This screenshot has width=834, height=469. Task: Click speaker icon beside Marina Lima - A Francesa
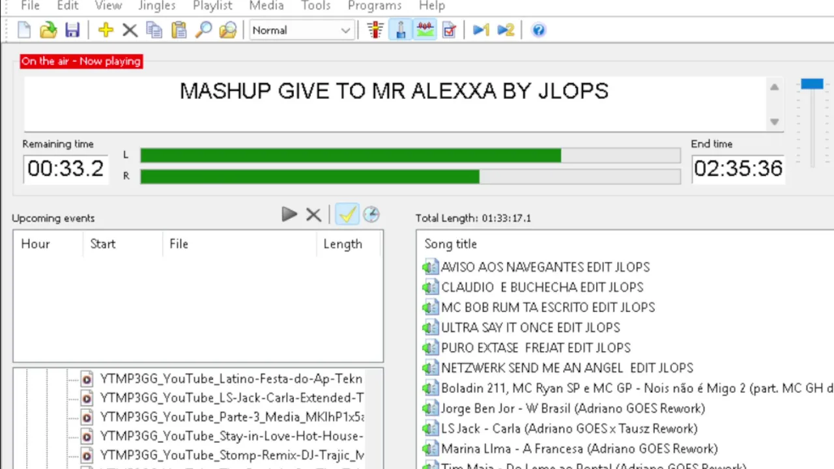(430, 449)
